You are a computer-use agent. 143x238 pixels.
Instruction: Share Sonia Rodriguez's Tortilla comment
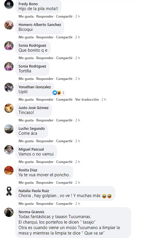point(64,79)
